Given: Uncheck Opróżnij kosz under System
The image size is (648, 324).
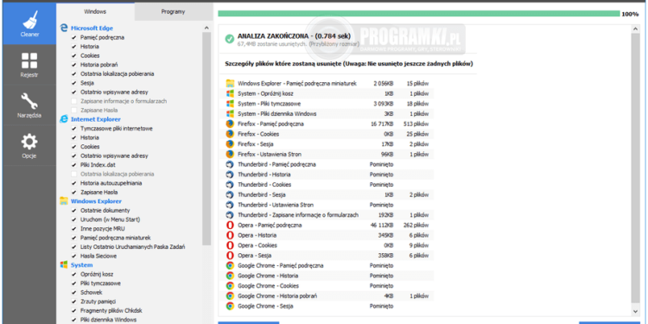Looking at the screenshot, I should 74,274.
